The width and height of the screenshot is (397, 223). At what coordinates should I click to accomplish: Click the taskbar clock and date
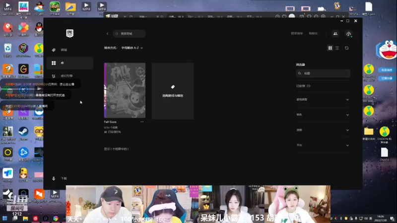pos(381,219)
